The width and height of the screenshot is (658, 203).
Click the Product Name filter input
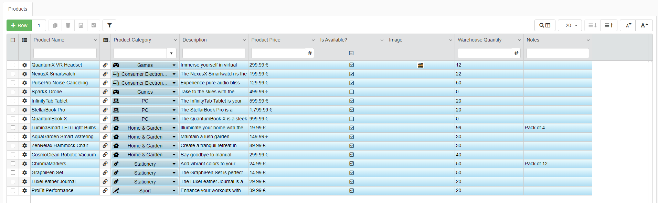(65, 53)
